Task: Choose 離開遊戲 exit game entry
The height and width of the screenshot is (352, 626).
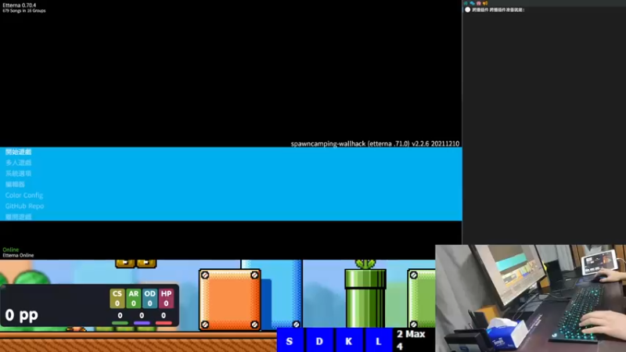Action: (18, 217)
